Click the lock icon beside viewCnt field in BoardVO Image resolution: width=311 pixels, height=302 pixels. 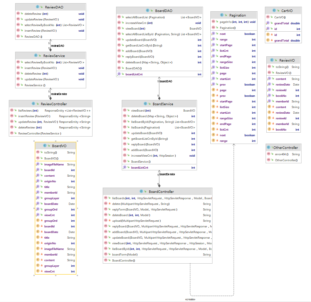41,271
